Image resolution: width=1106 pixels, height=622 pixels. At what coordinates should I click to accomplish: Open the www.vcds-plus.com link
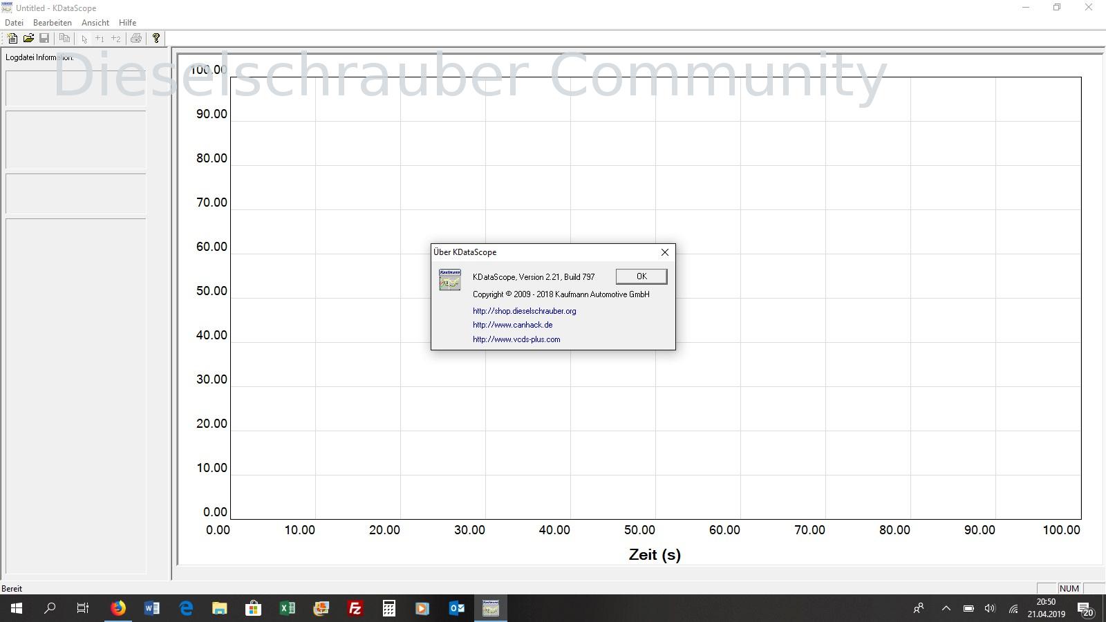(x=516, y=339)
